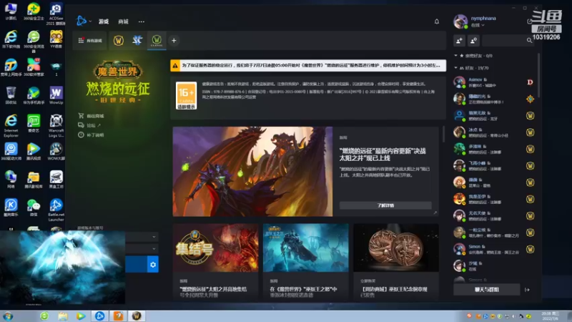The width and height of the screenshot is (572, 322).
Task: Open the 集结号 news card
Action: click(216, 261)
